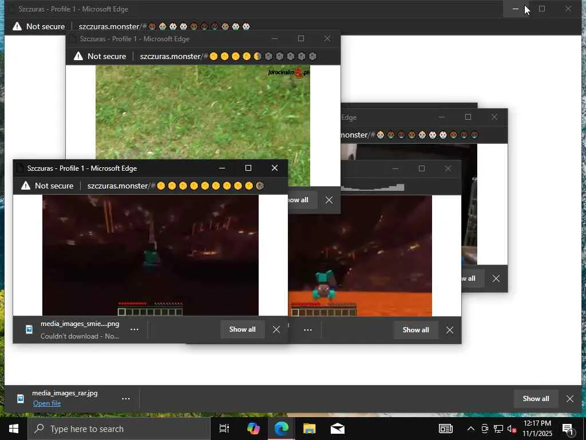Click Show all in the back window download bar
The image size is (586, 440).
pos(536,399)
